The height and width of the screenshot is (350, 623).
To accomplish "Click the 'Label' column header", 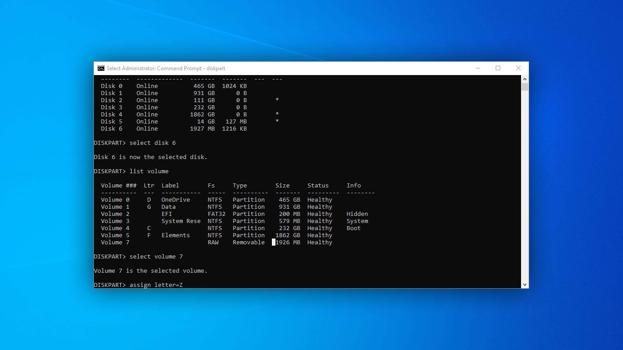I will click(x=170, y=186).
